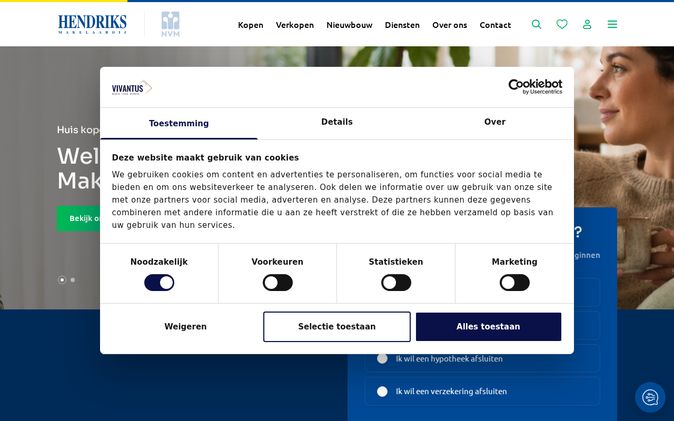Switch to the Toestemming tab
The width and height of the screenshot is (674, 421).
coord(179,124)
